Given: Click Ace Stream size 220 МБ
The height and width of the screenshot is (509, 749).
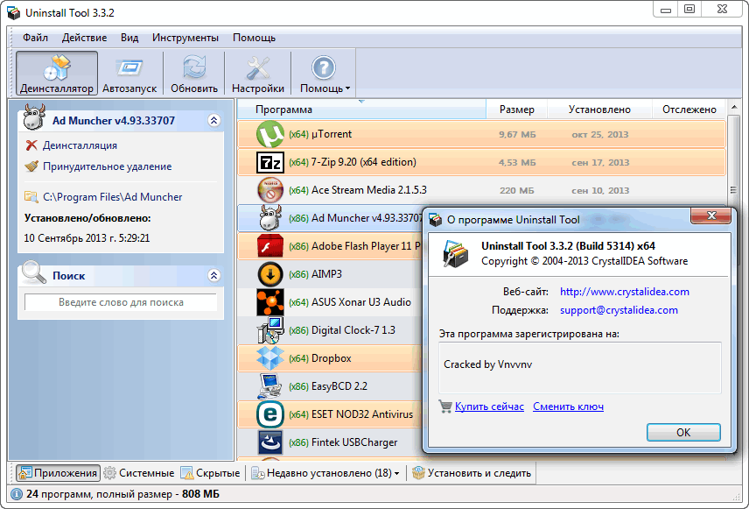Looking at the screenshot, I should [517, 191].
